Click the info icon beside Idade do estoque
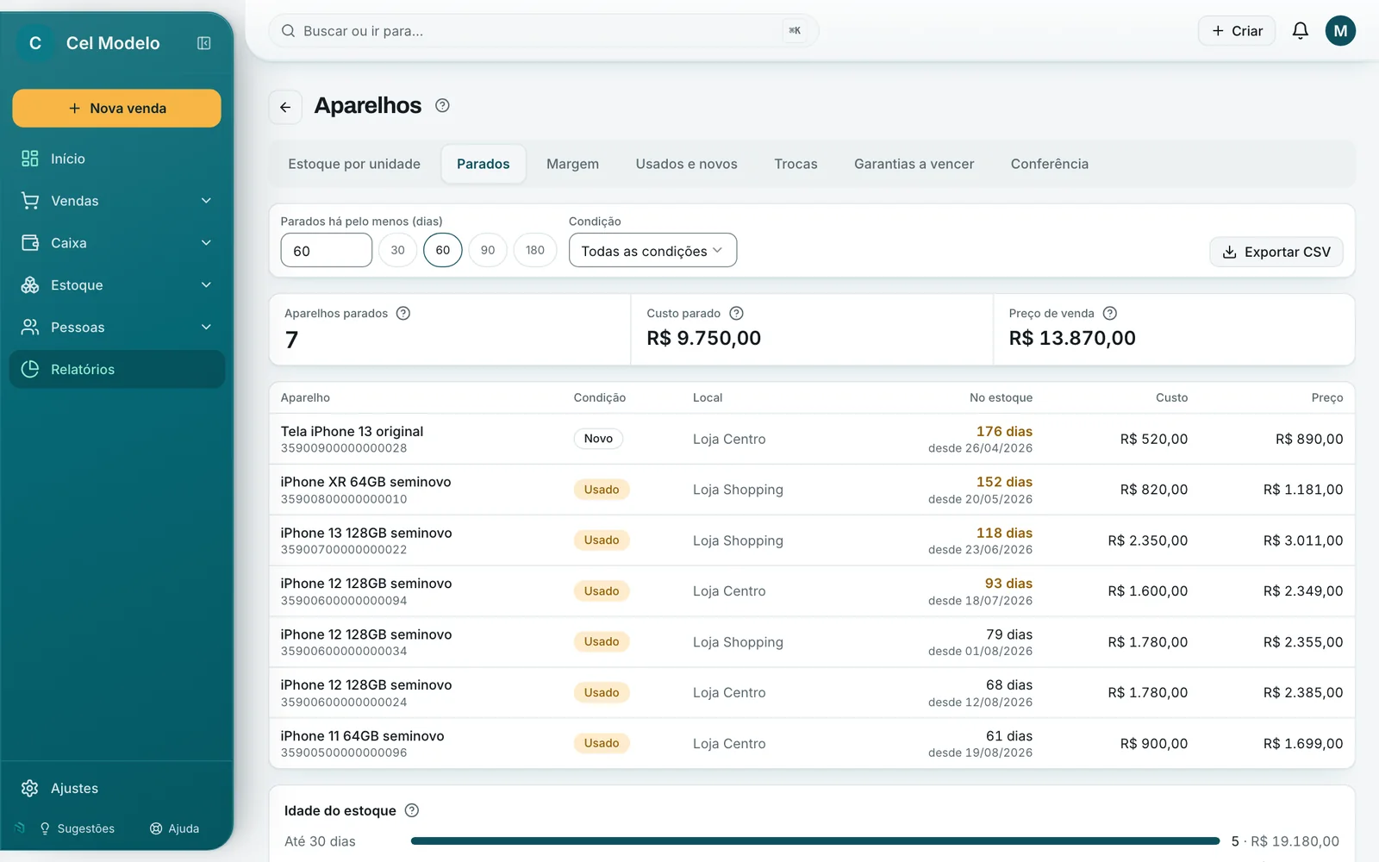This screenshot has height=862, width=1379. tap(412, 810)
